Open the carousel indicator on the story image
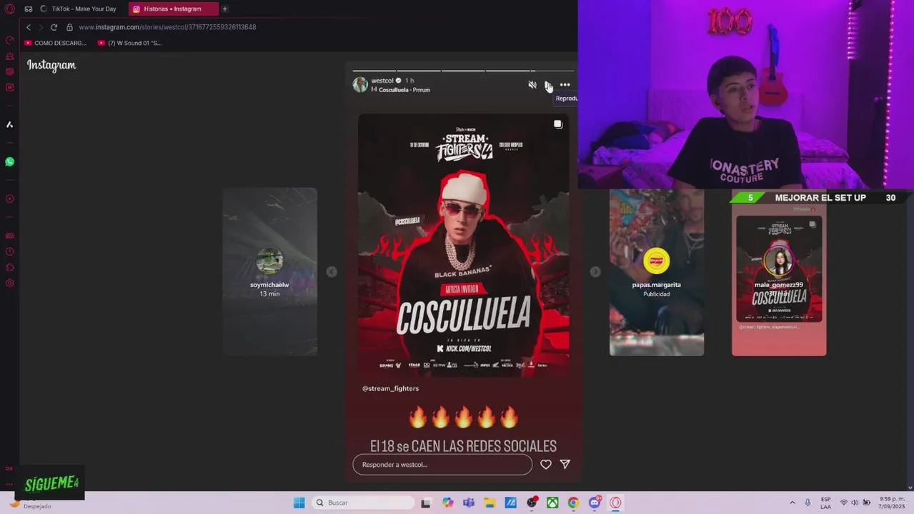The image size is (914, 514). (558, 124)
